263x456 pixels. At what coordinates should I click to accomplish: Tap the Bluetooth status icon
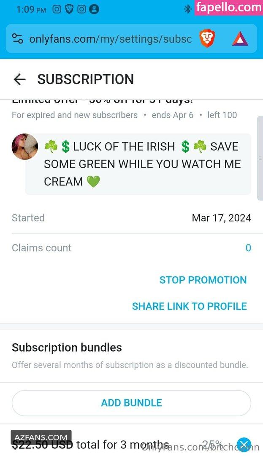tap(188, 9)
